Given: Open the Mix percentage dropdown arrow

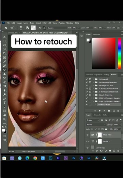Looking at the screenshot, I should click(x=105, y=28).
